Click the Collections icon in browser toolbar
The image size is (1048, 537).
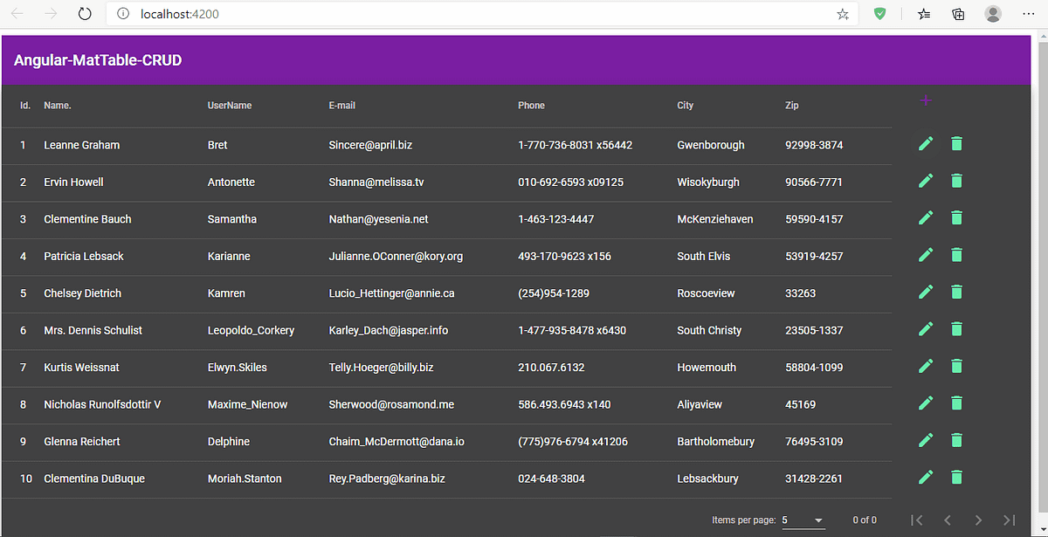pos(958,14)
